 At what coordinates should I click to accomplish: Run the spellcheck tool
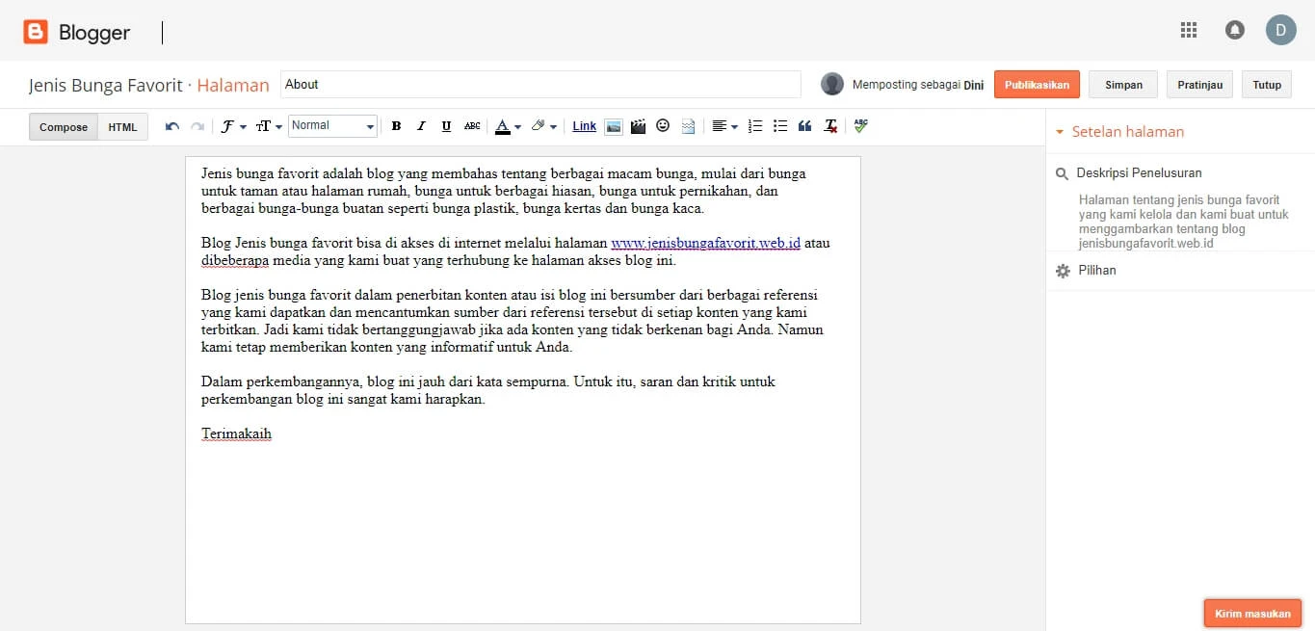pos(859,125)
